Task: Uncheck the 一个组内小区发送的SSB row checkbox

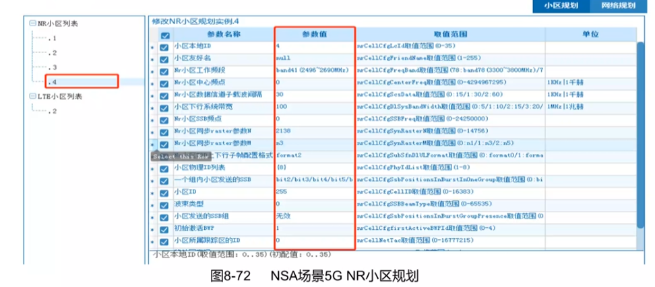Action: [164, 181]
